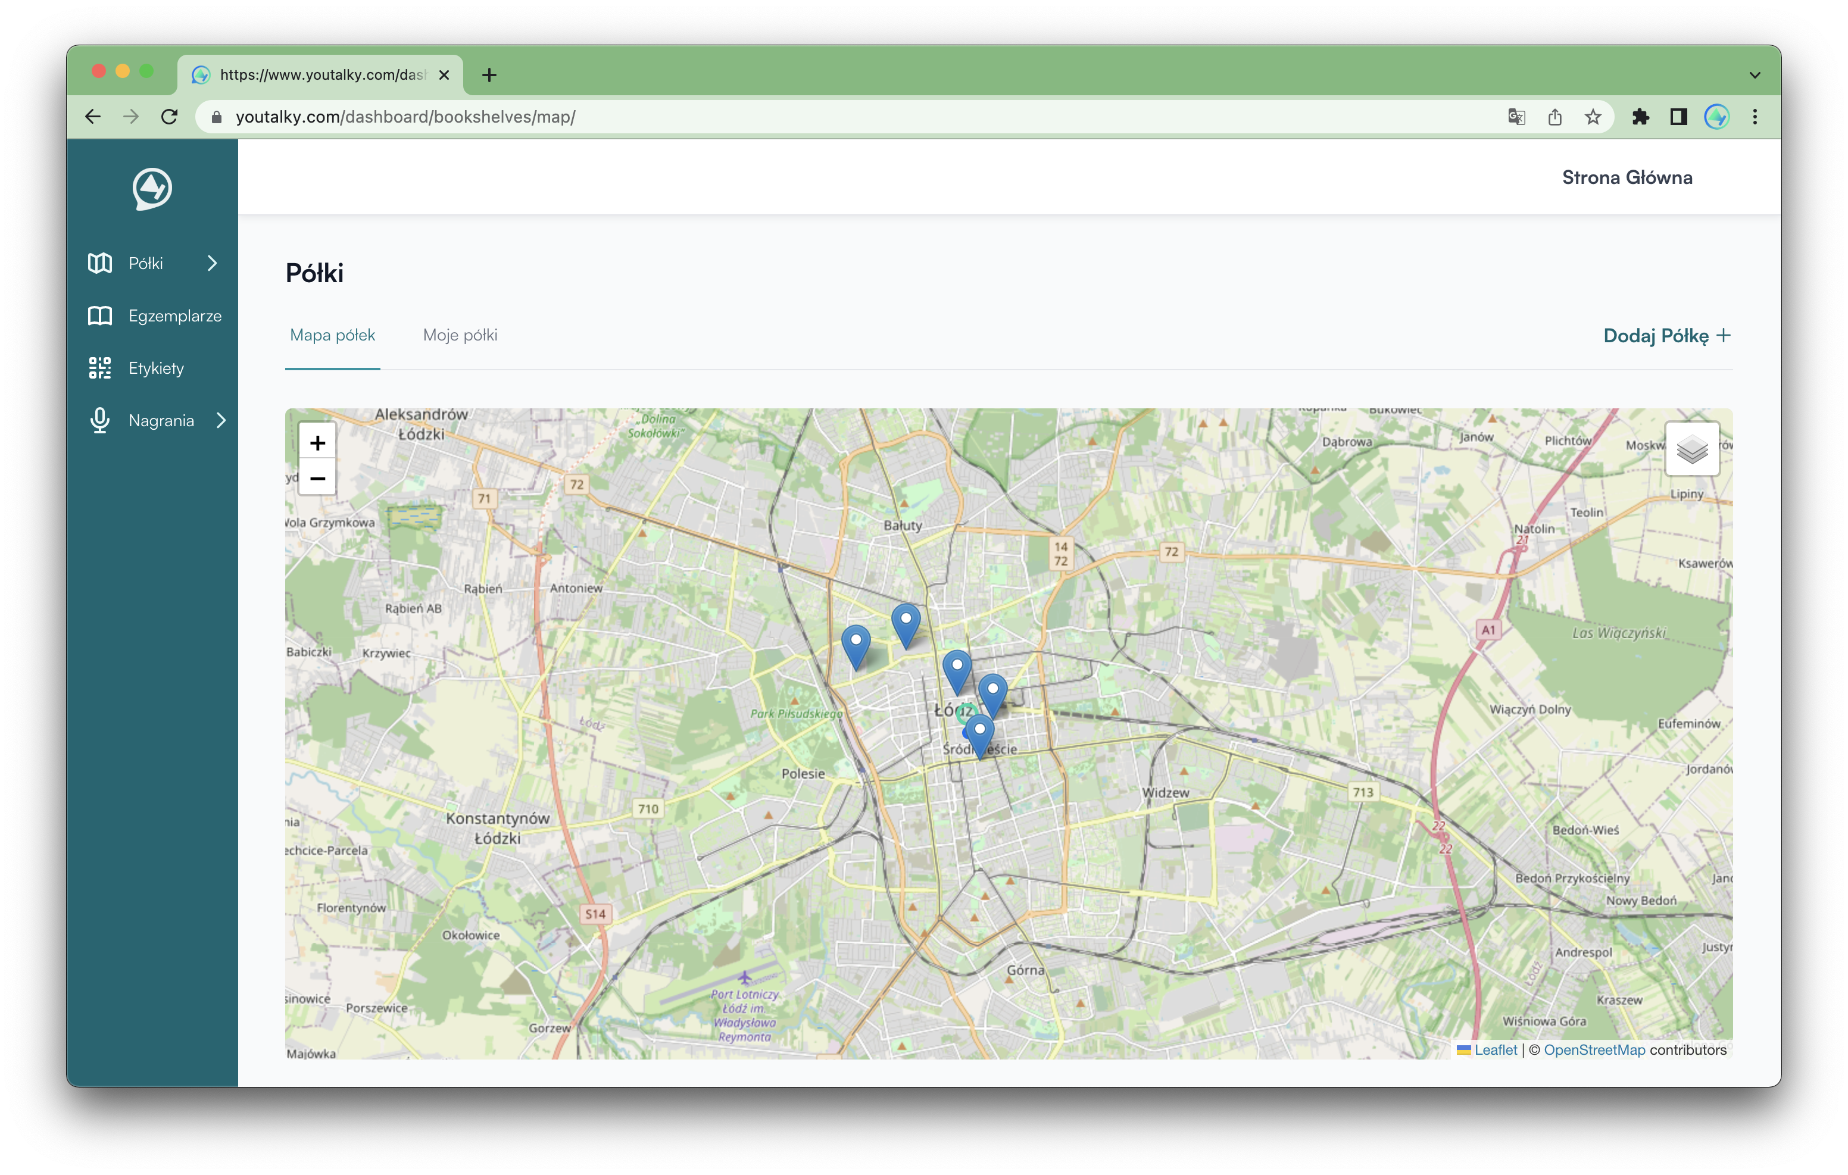This screenshot has width=1848, height=1175.
Task: Select the Mapa półek tab
Action: tap(332, 335)
